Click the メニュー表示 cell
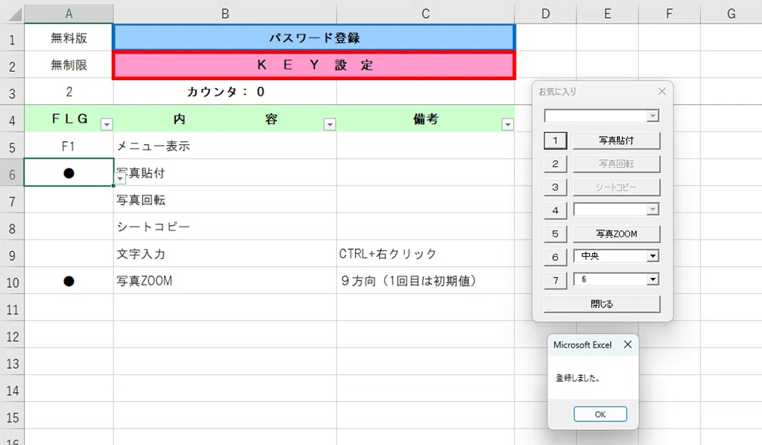The height and width of the screenshot is (445, 762). tap(225, 146)
